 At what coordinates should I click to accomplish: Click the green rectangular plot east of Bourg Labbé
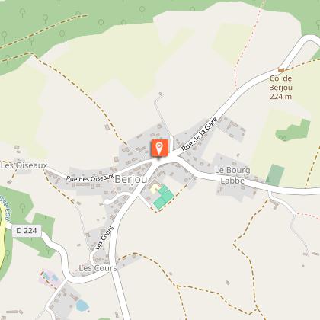275,174
